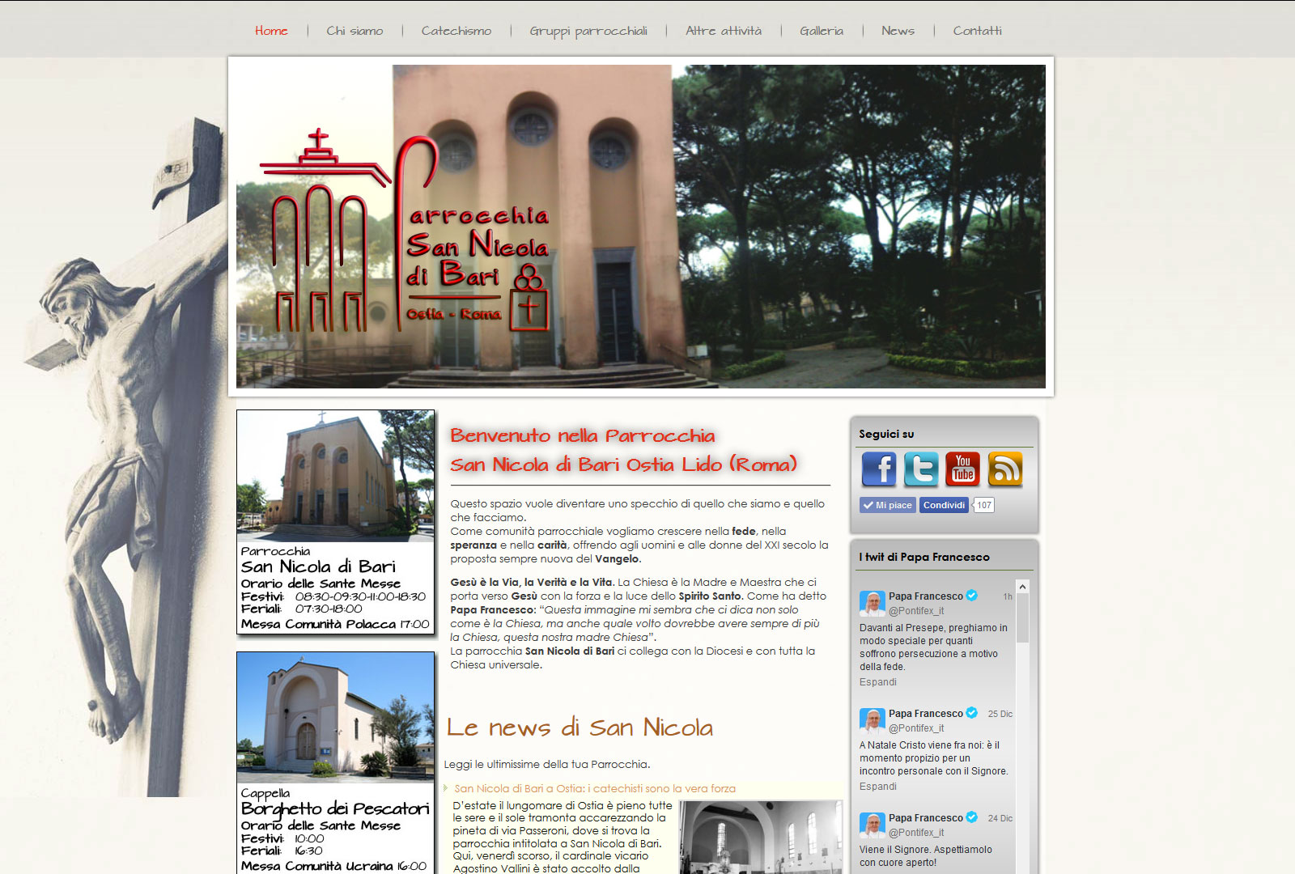
Task: Click the Festivi 08:30-09:30-11:00-18:30 schedule line
Action: coord(333,596)
